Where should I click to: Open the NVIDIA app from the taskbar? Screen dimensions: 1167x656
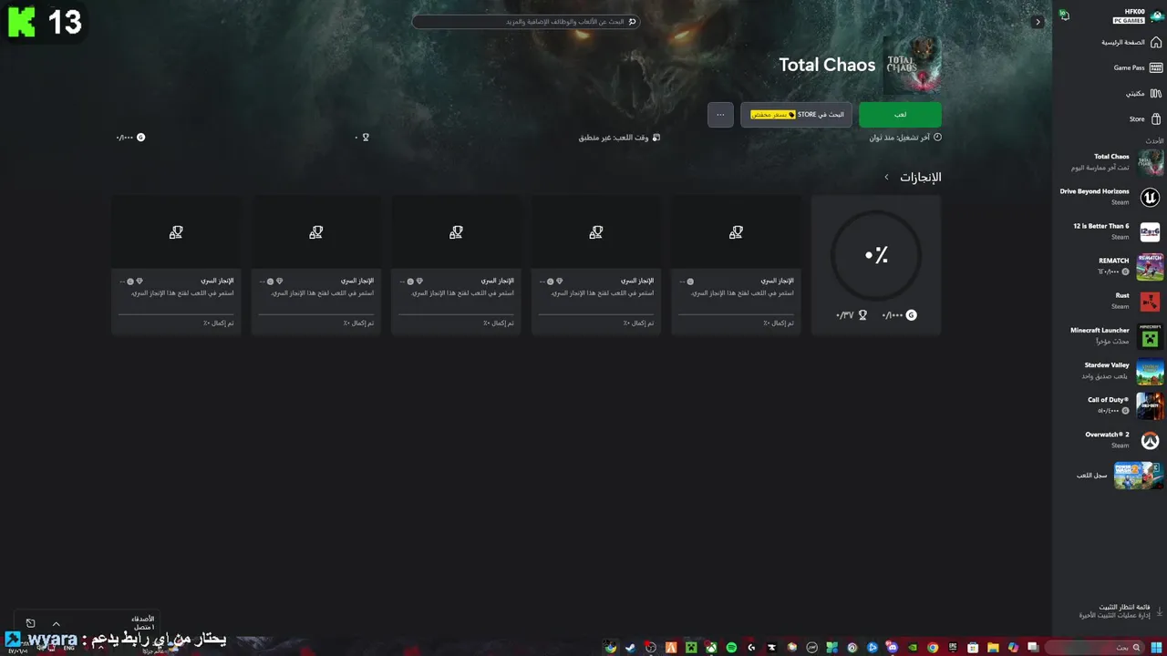point(912,647)
